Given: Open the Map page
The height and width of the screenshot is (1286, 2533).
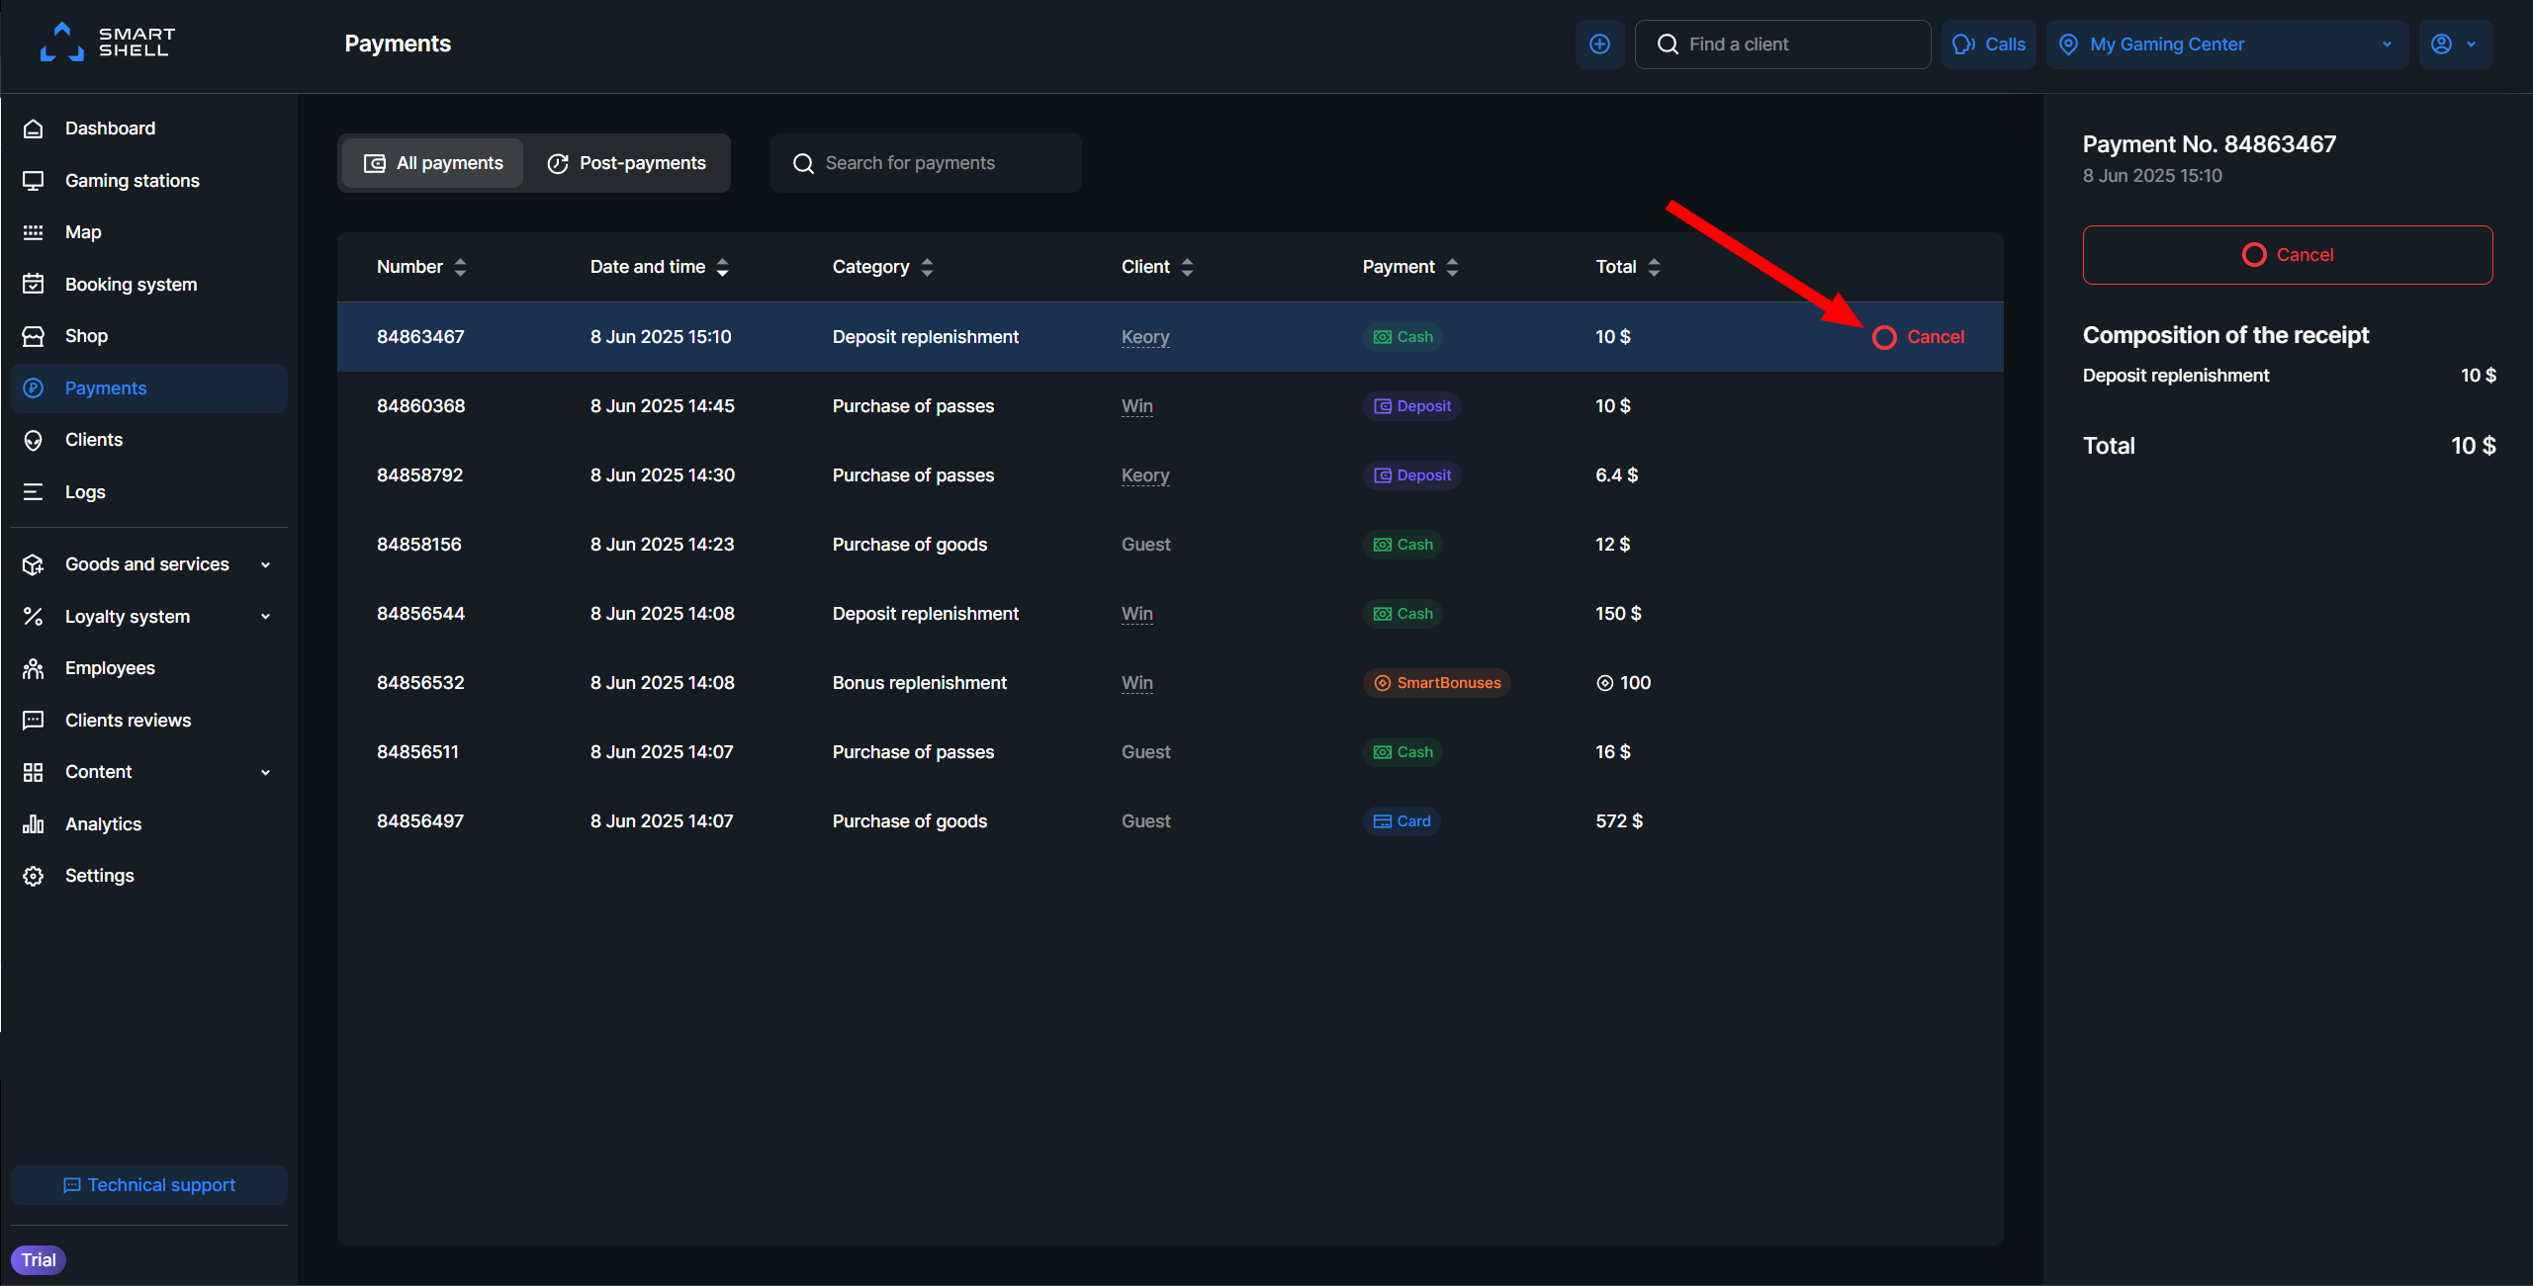Looking at the screenshot, I should pos(149,232).
